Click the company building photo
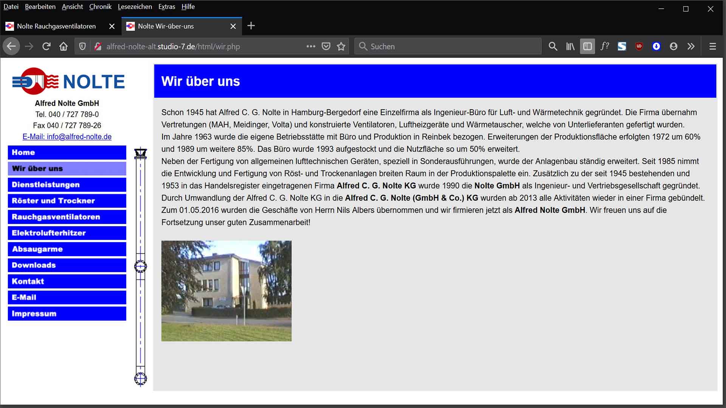Viewport: 726px width, 408px height. (x=226, y=291)
